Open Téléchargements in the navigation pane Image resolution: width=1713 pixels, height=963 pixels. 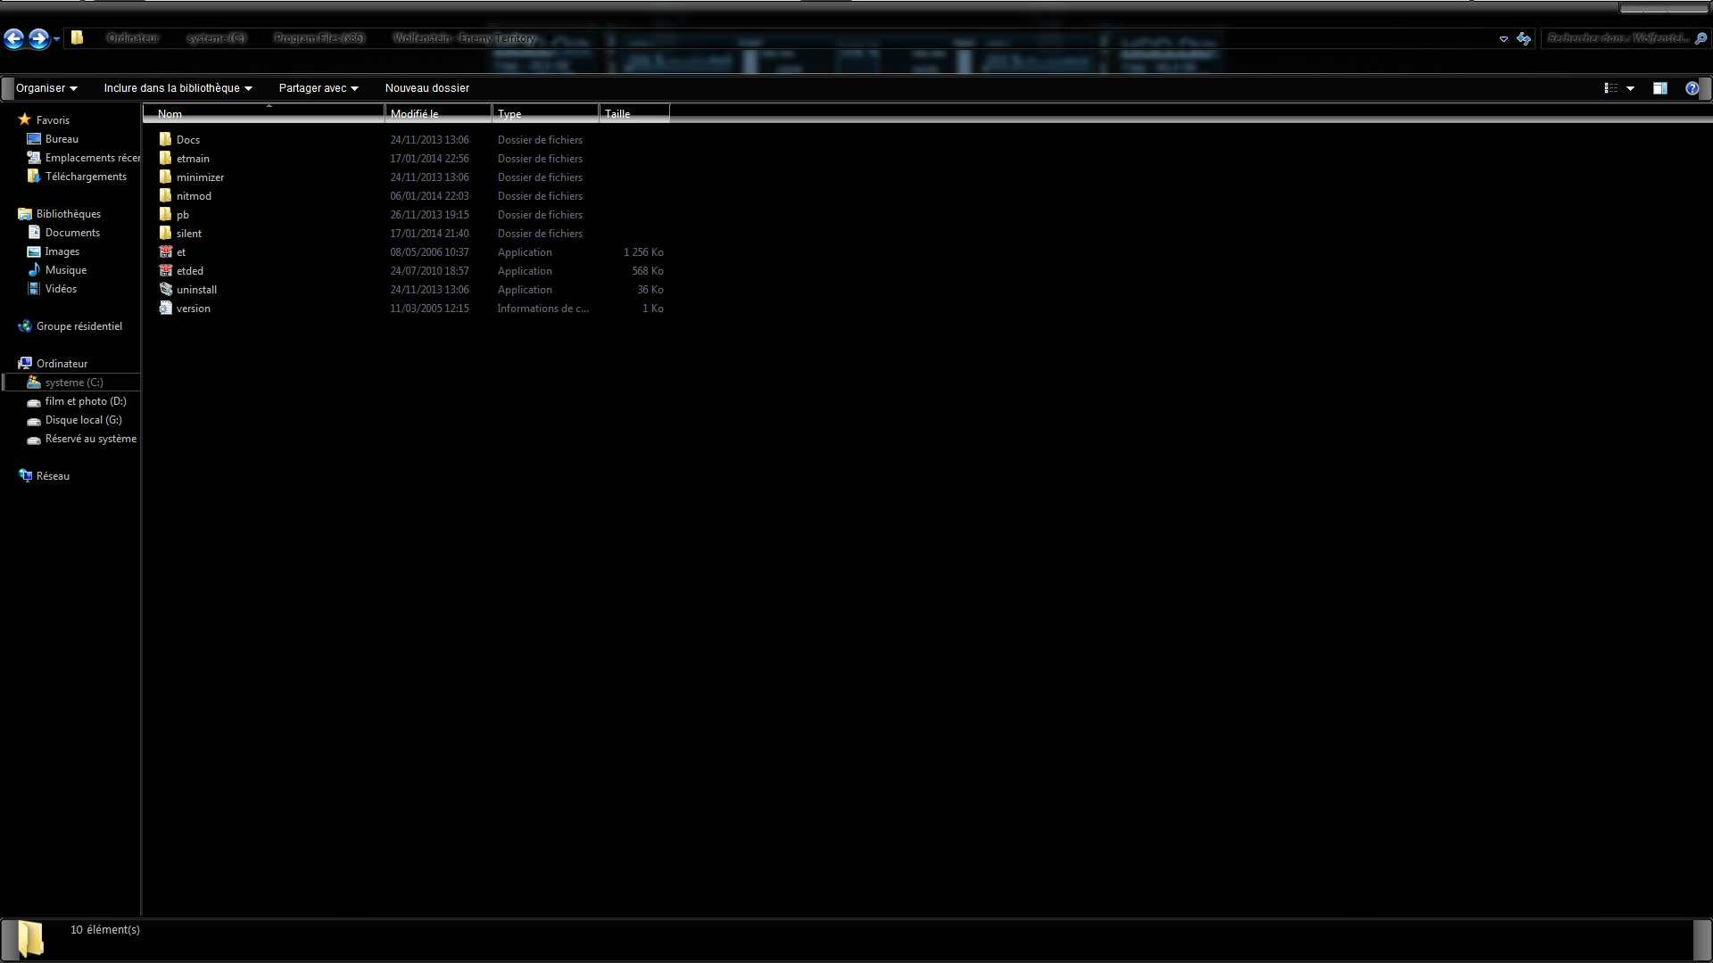(86, 177)
